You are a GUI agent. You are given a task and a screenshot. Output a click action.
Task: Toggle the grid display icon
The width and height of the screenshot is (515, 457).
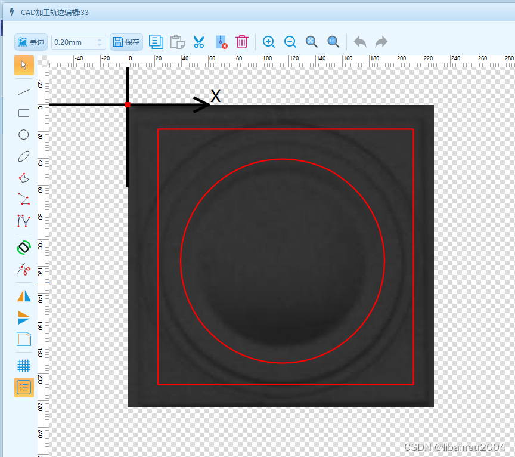(24, 365)
